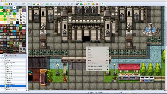Select the Flood Fill tool

click(55, 4)
